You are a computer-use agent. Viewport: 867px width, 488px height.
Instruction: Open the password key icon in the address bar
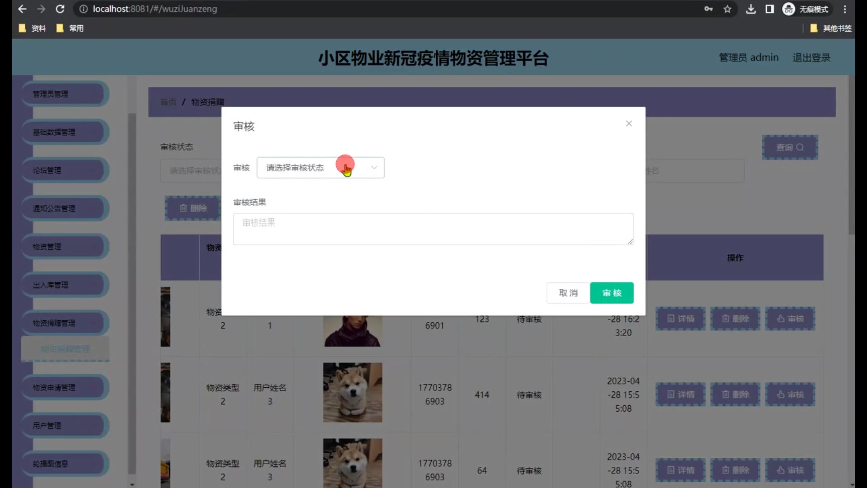click(x=708, y=9)
